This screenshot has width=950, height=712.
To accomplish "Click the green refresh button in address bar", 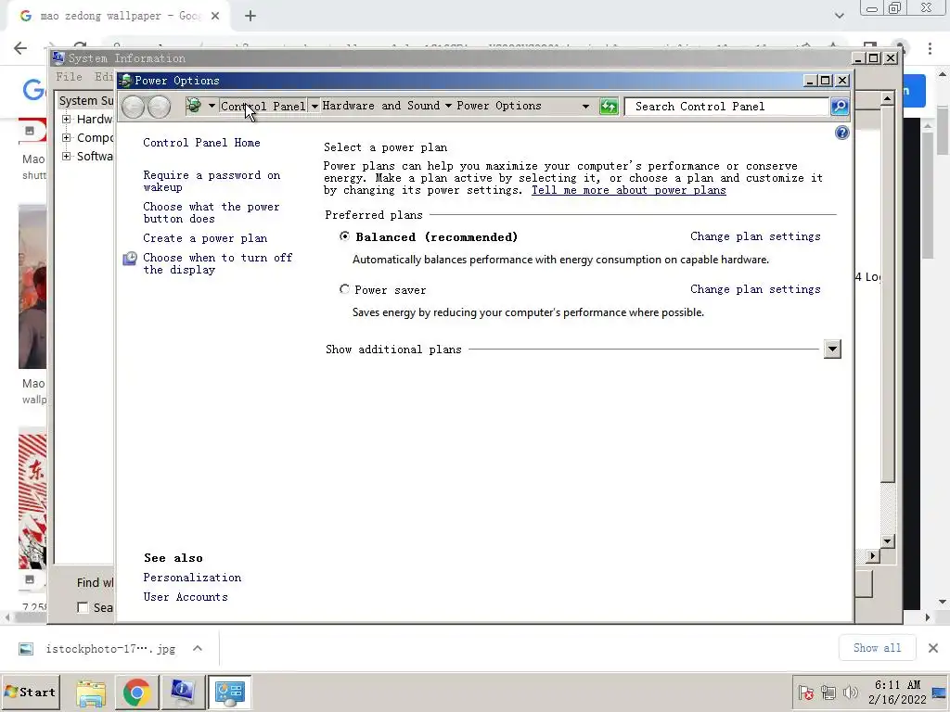I will pyautogui.click(x=609, y=107).
